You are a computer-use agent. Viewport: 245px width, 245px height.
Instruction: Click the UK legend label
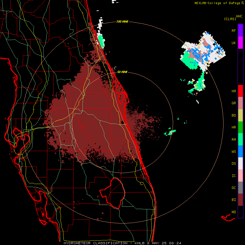tap(234, 43)
